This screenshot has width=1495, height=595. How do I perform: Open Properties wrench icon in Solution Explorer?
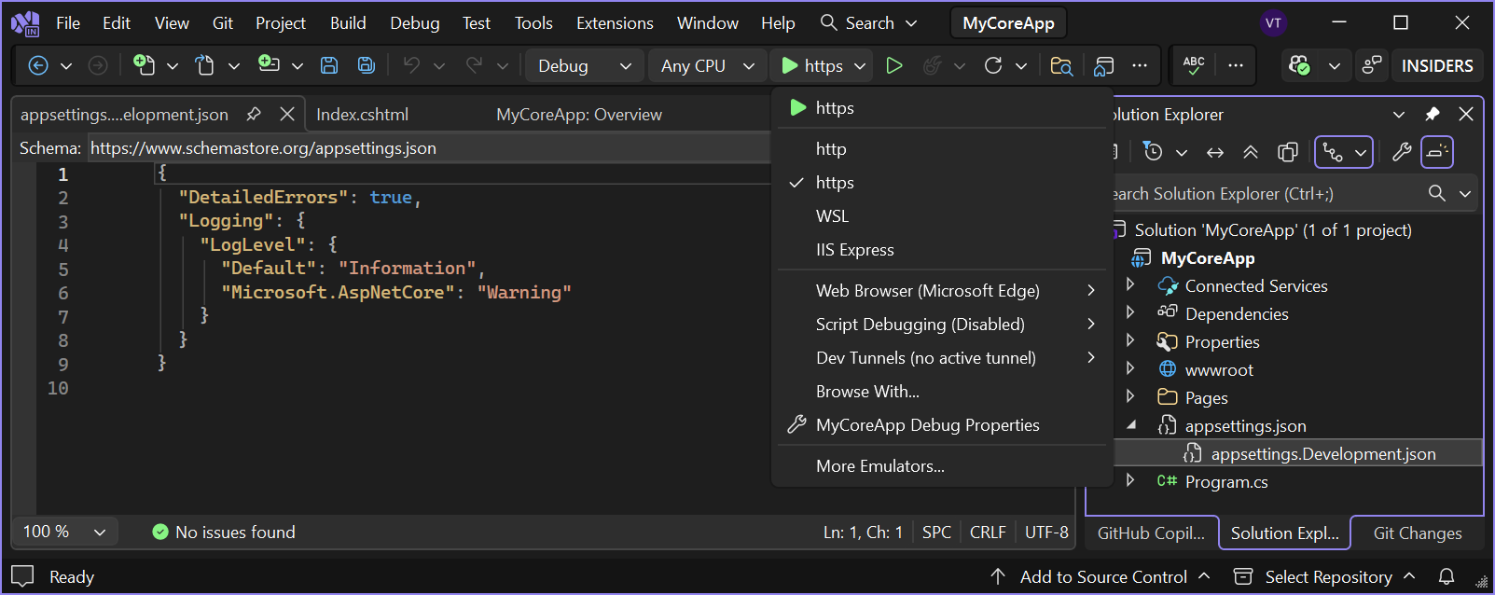[1401, 152]
